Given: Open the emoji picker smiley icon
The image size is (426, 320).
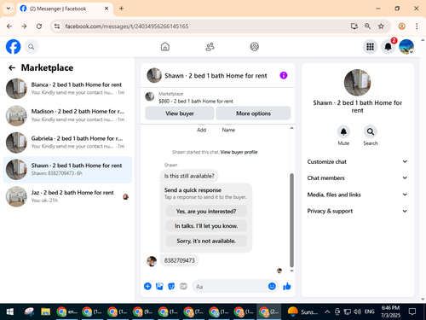Looking at the screenshot, I should [272, 286].
